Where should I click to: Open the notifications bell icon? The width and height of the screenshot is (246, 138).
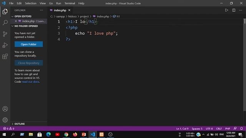pyautogui.click(x=241, y=128)
